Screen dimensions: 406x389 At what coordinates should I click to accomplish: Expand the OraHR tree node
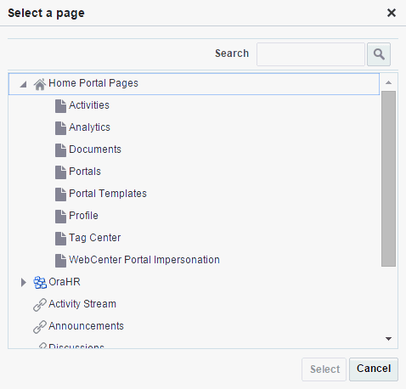tap(24, 282)
